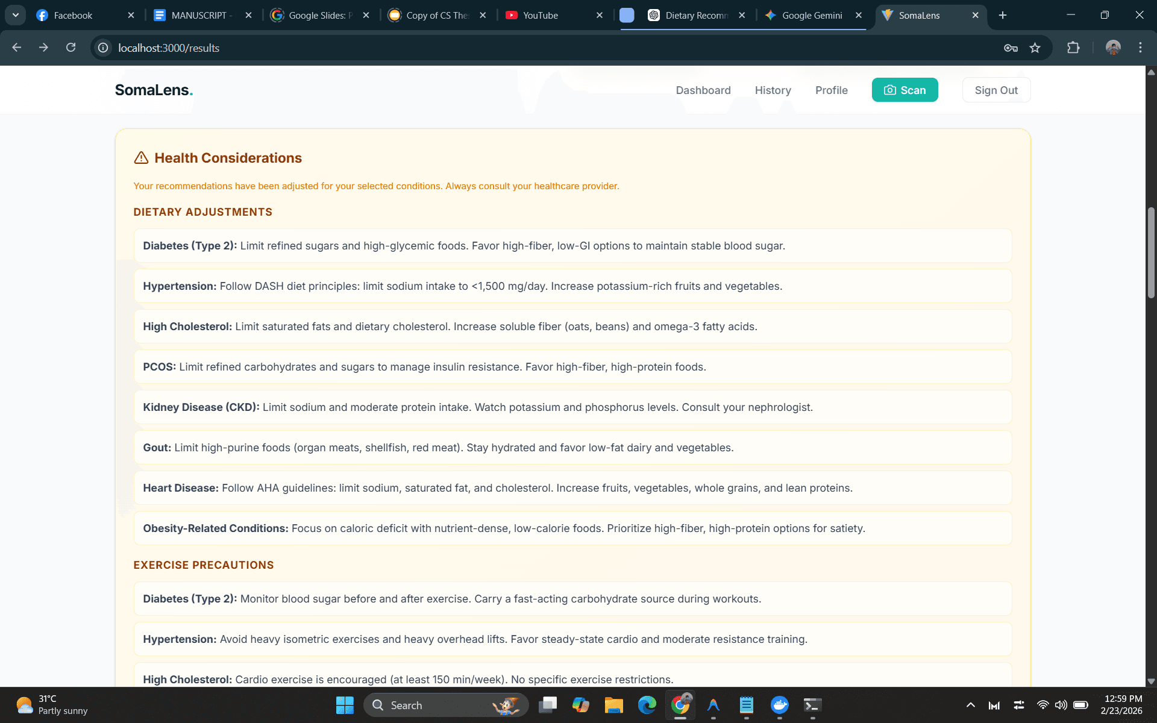The width and height of the screenshot is (1157, 723).
Task: Click the DIETARY ADJUSTMENTS heading
Action: 202,211
